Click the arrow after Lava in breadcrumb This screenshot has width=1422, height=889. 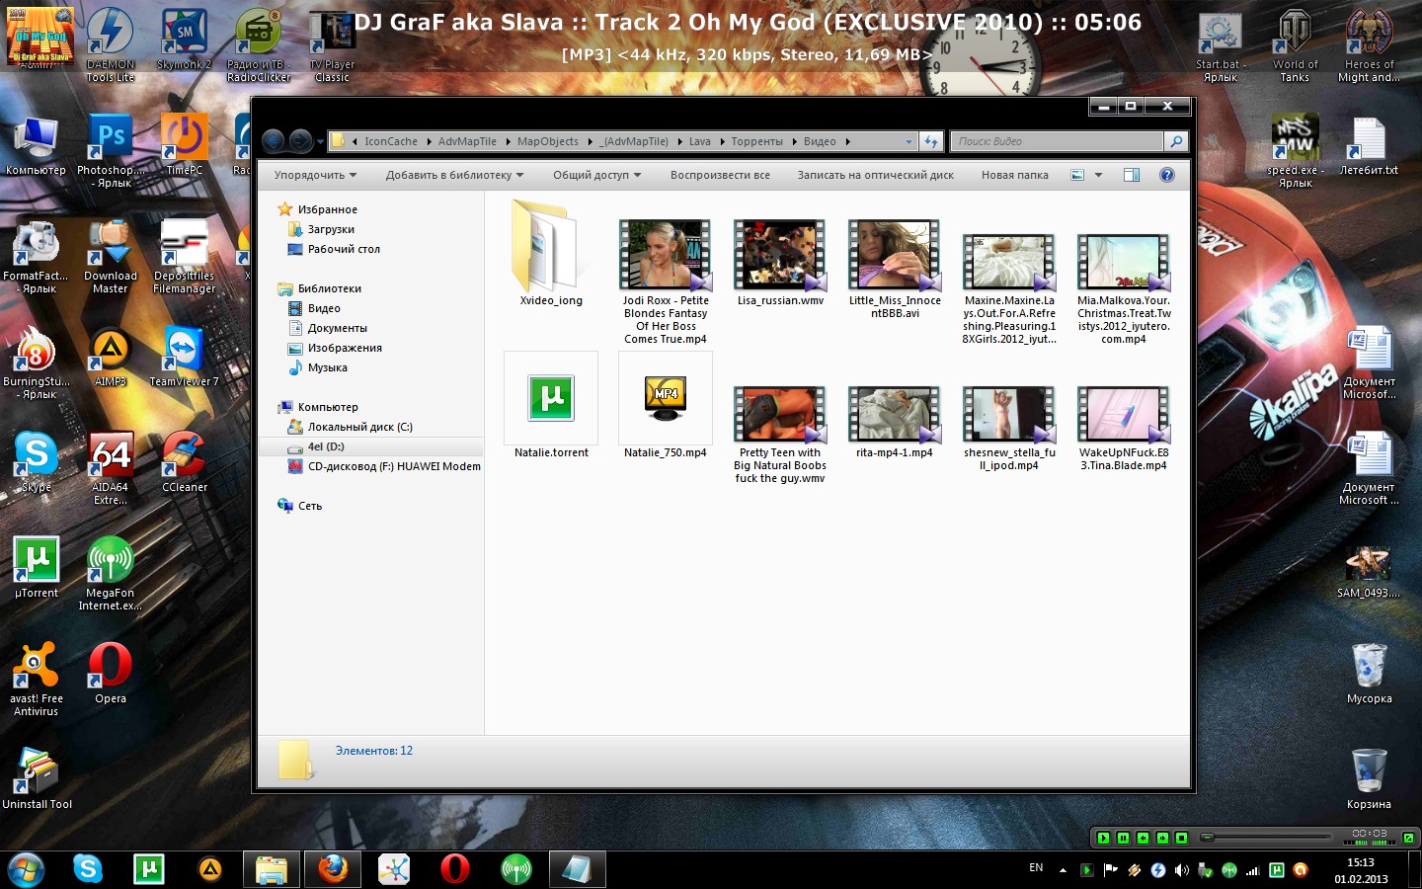pyautogui.click(x=721, y=141)
